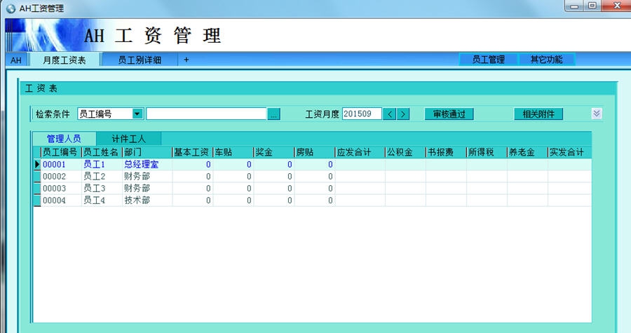631x333 pixels.
Task: Go to previous salary month arrow
Action: click(x=389, y=114)
